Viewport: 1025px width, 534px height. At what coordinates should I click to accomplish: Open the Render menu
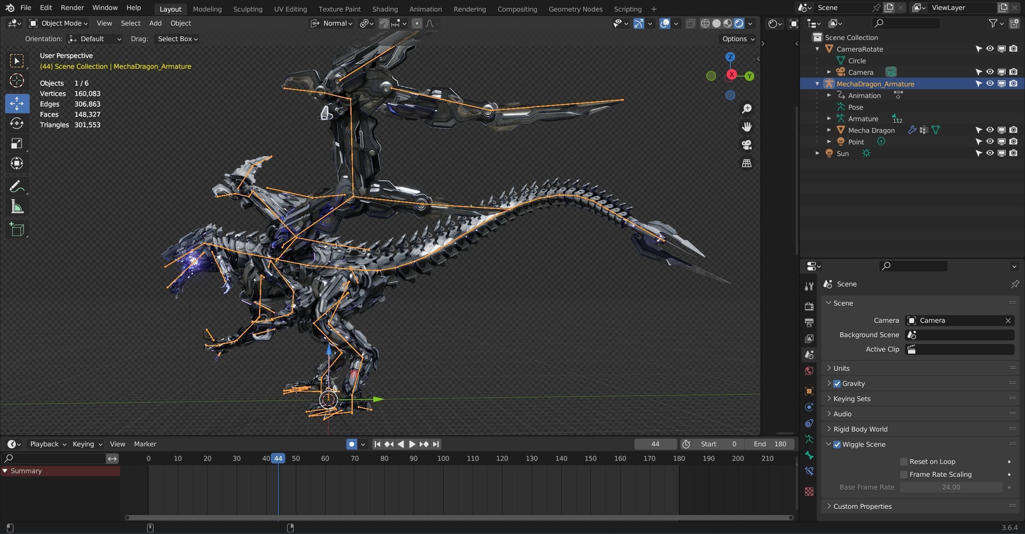tap(72, 8)
